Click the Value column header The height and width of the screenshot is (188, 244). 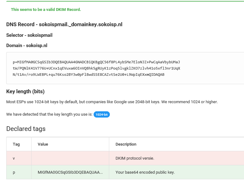pyautogui.click(x=43, y=144)
